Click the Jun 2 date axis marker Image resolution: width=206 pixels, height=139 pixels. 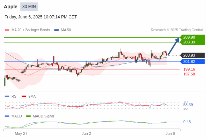pos(86,133)
